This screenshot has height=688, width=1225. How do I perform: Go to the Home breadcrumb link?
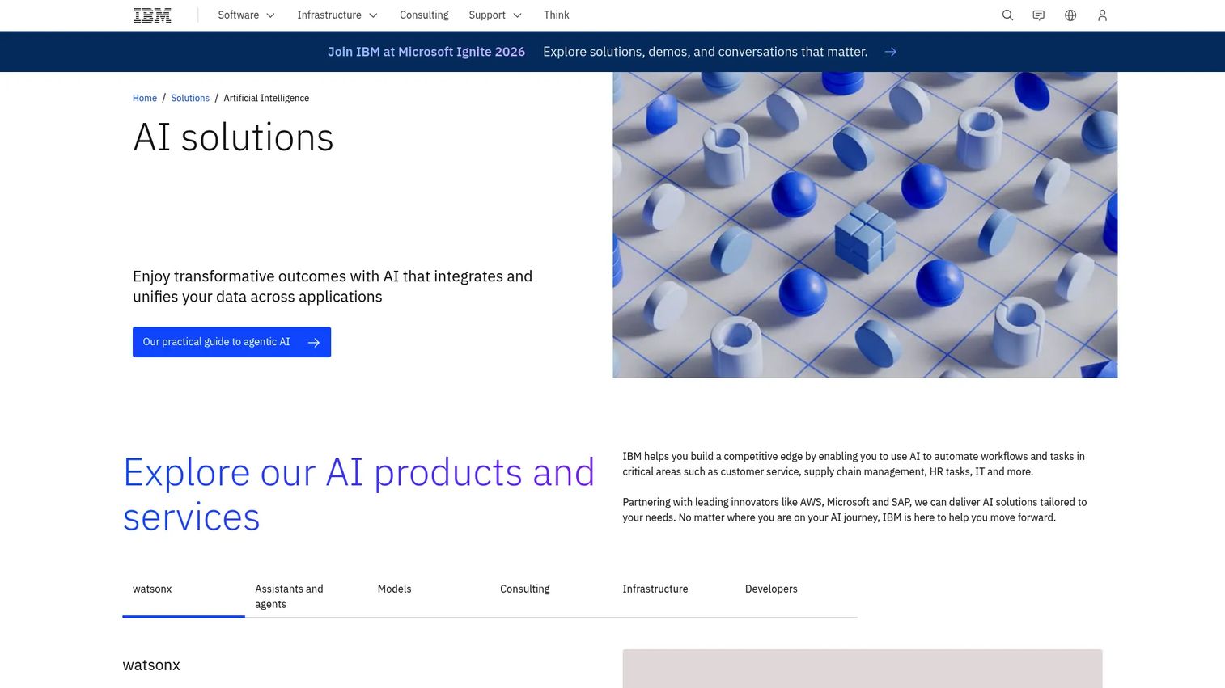click(x=145, y=98)
